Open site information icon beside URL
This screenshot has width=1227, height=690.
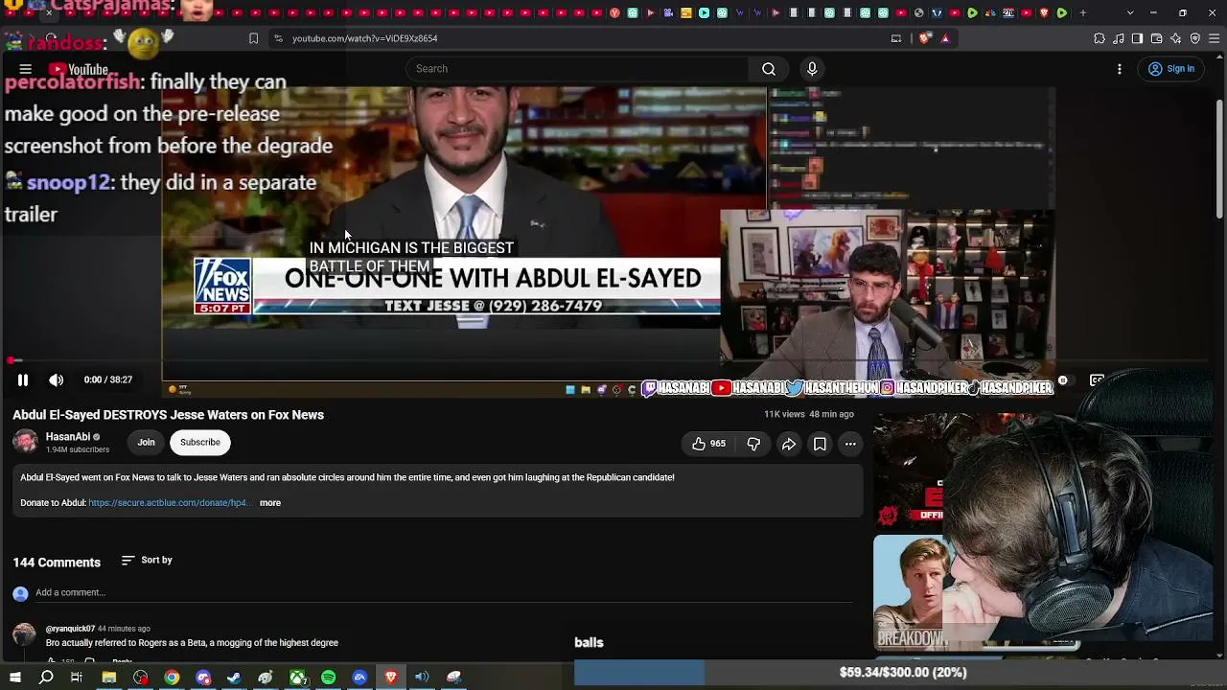click(x=278, y=38)
